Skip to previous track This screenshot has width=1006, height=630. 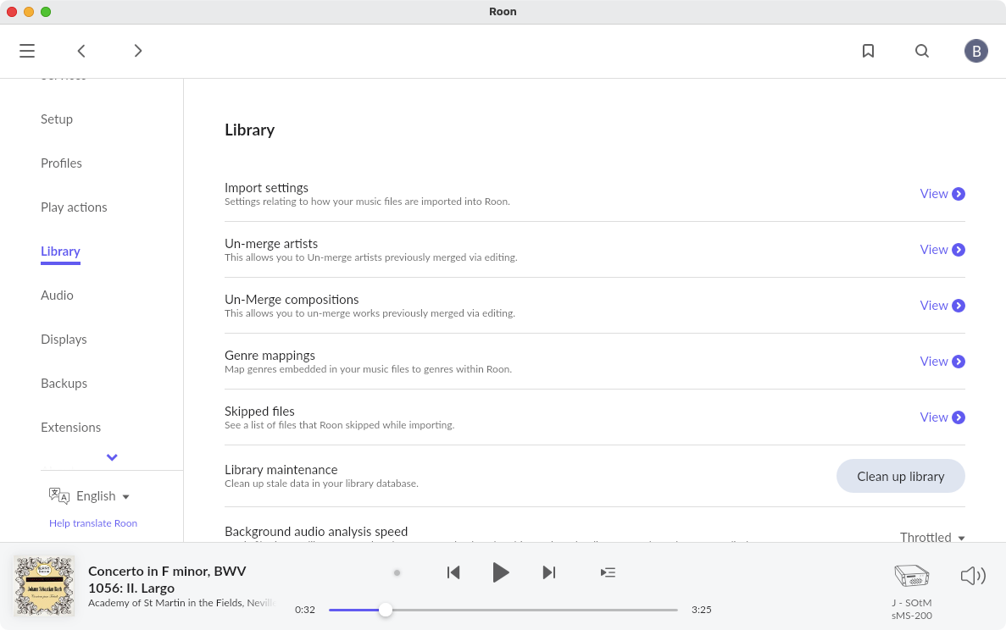tap(453, 572)
